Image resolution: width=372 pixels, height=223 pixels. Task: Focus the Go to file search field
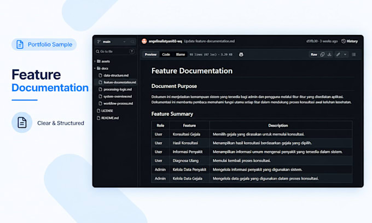[115, 51]
